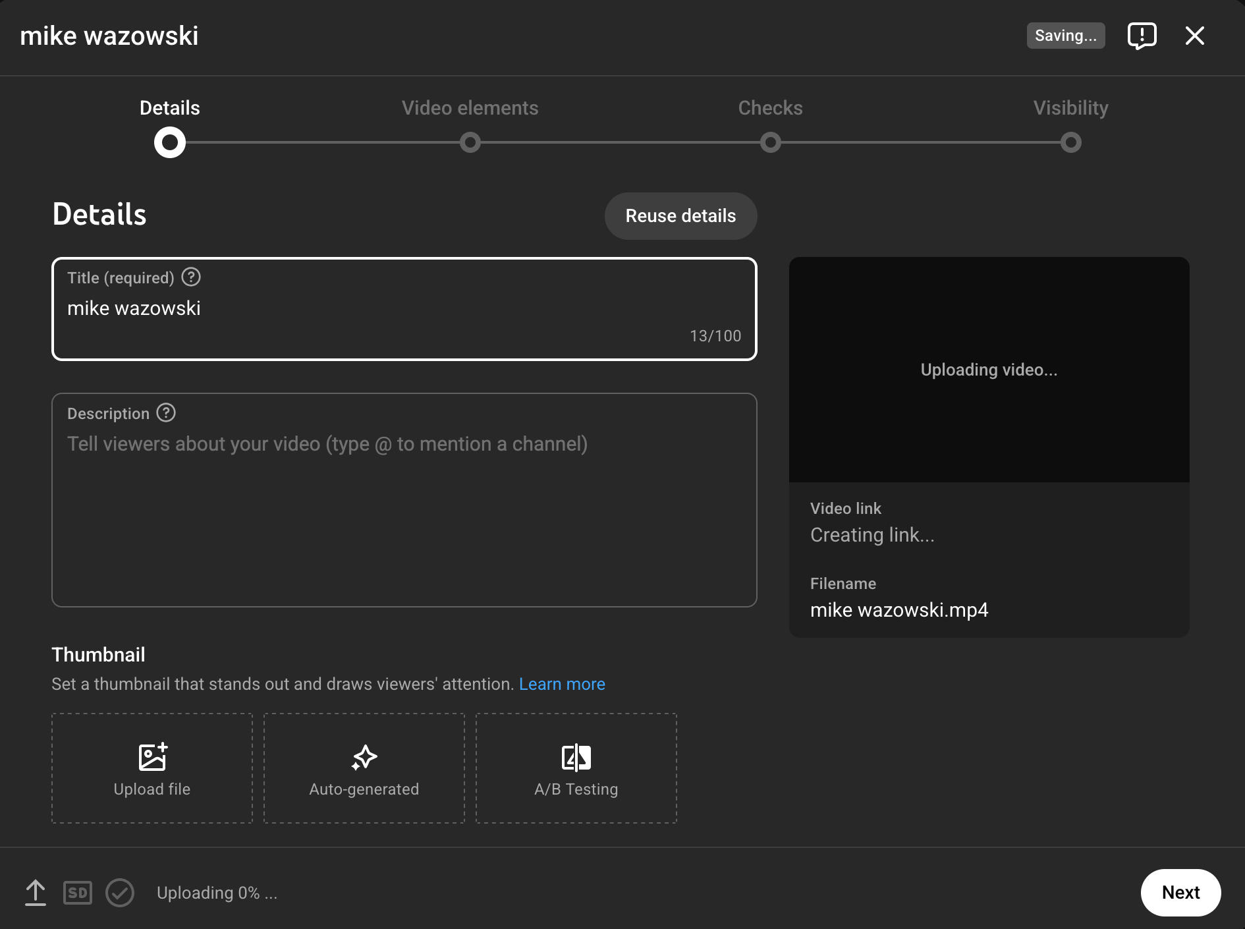Click the Title help question mark icon

click(190, 277)
